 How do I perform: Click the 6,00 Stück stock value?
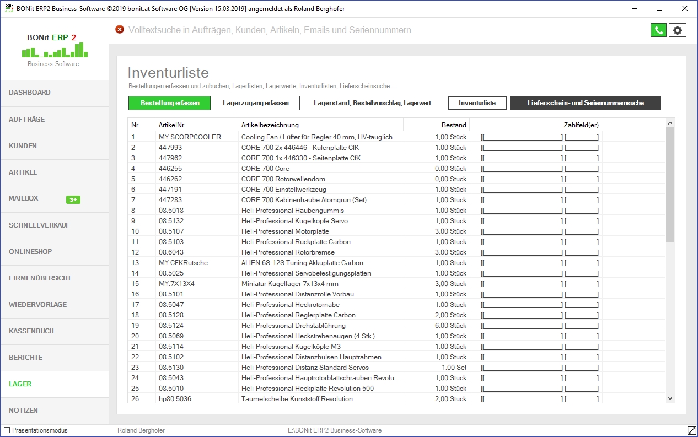(450, 326)
